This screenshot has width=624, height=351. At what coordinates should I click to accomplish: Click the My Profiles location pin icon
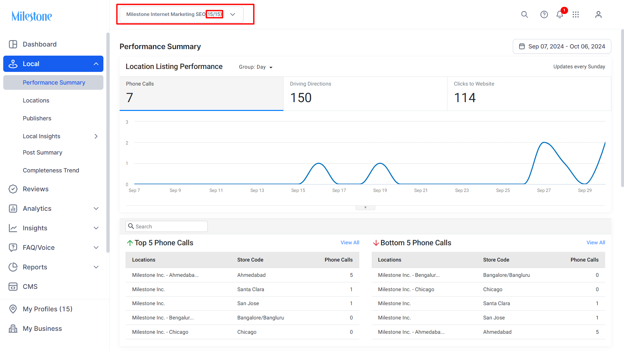13,309
